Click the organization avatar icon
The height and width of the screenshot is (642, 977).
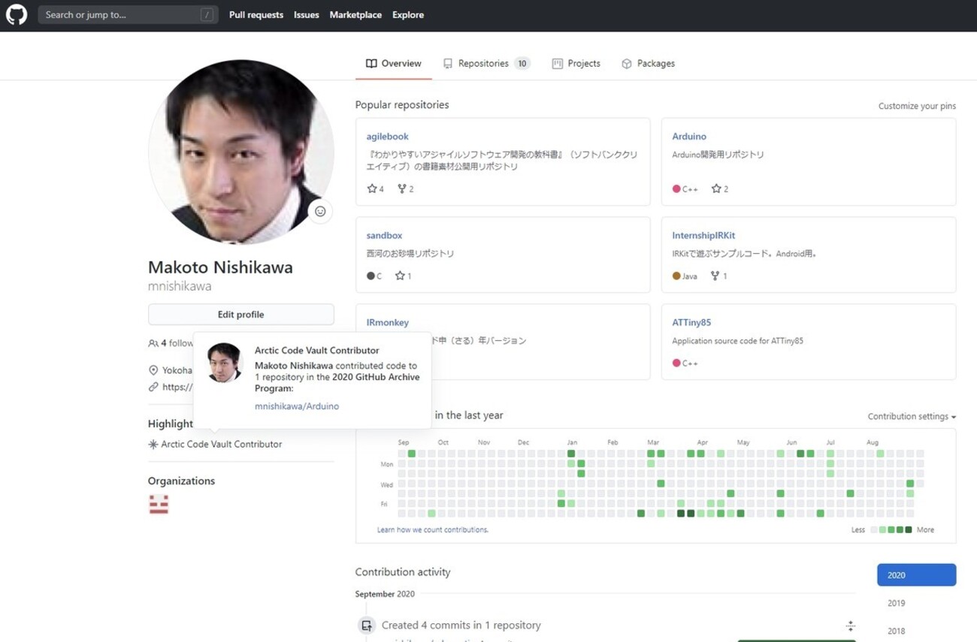click(x=159, y=505)
